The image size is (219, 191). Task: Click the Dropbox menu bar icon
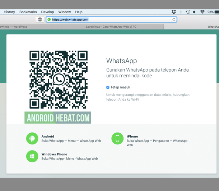pos(174,12)
